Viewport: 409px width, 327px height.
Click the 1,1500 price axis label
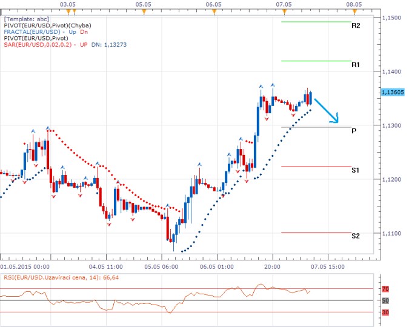pos(393,18)
